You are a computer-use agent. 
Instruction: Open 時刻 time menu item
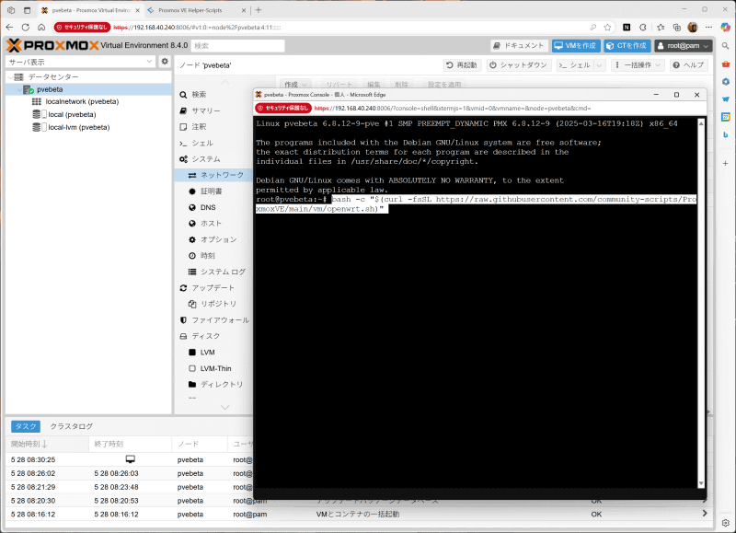(208, 256)
